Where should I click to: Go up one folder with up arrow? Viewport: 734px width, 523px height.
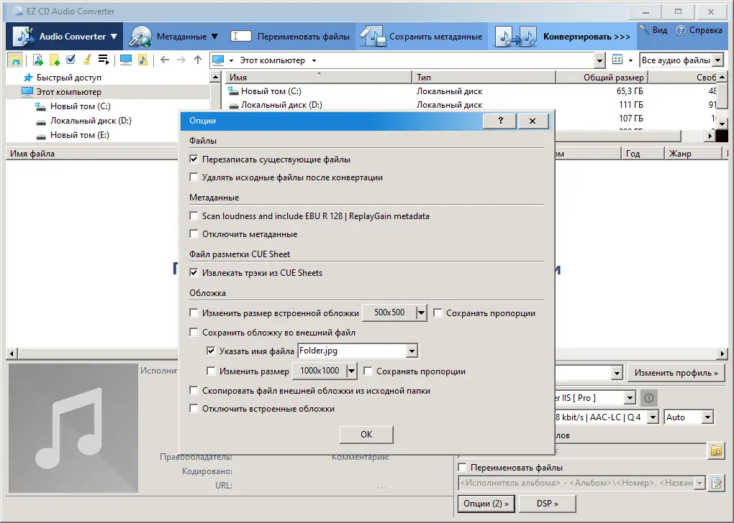pos(198,60)
